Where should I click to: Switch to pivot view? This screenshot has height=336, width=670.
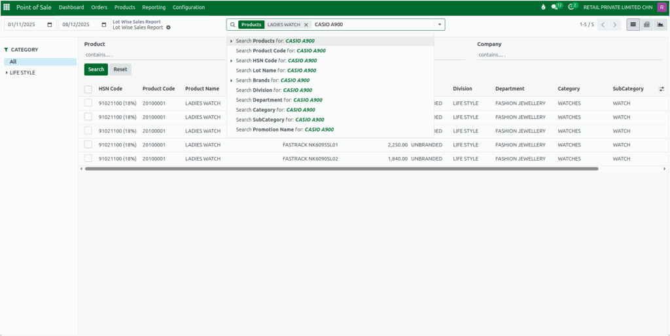pyautogui.click(x=646, y=25)
